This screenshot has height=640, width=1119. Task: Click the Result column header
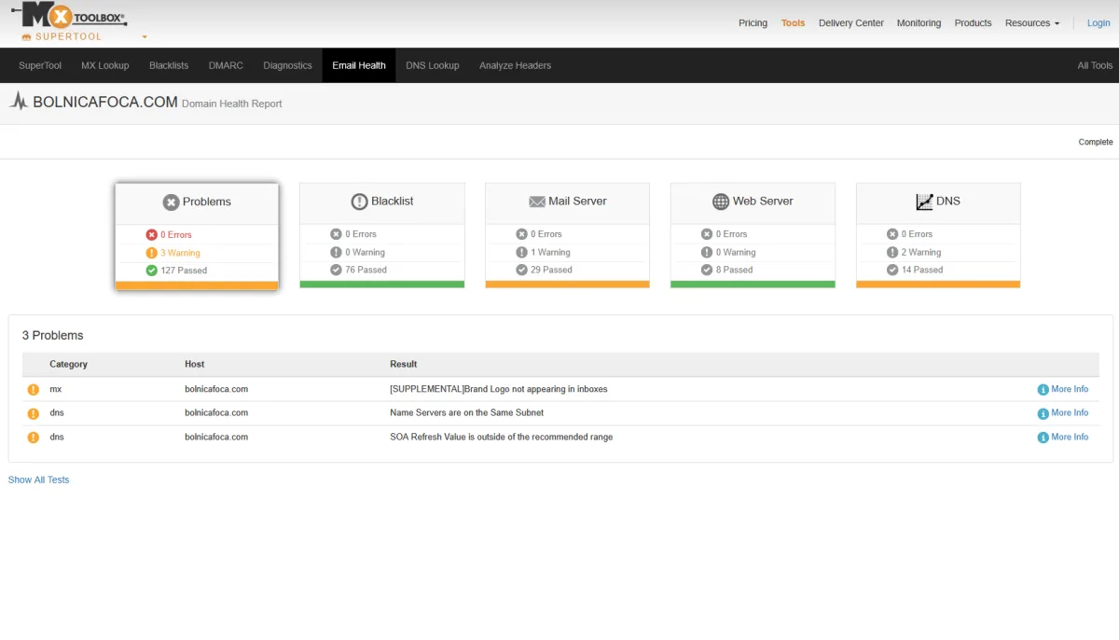(x=404, y=364)
